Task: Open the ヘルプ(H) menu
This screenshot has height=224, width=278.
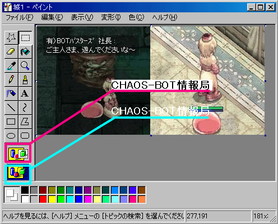Action: click(165, 17)
